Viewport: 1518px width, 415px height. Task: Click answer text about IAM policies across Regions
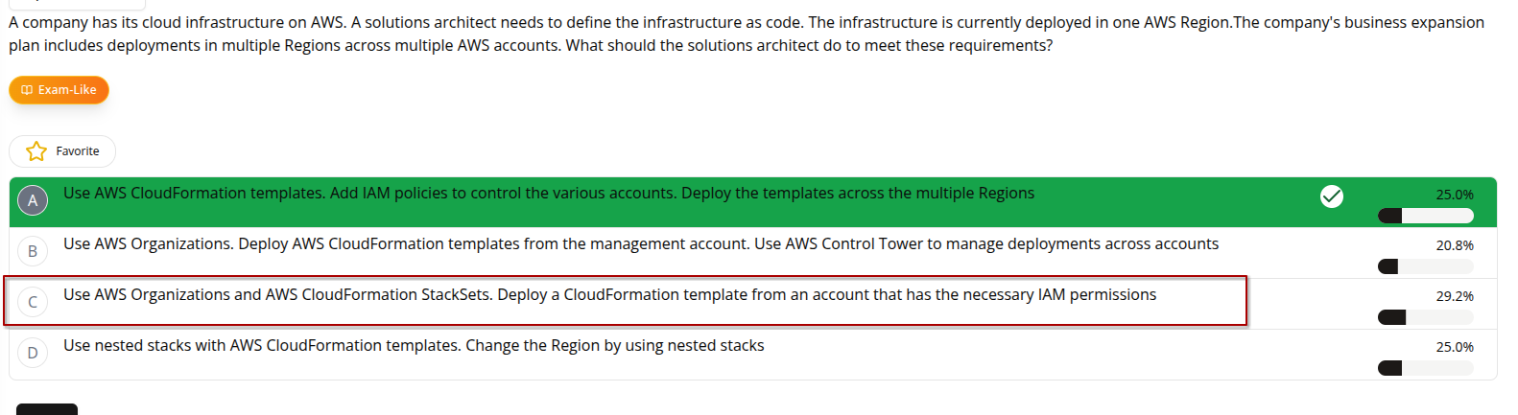[x=548, y=194]
